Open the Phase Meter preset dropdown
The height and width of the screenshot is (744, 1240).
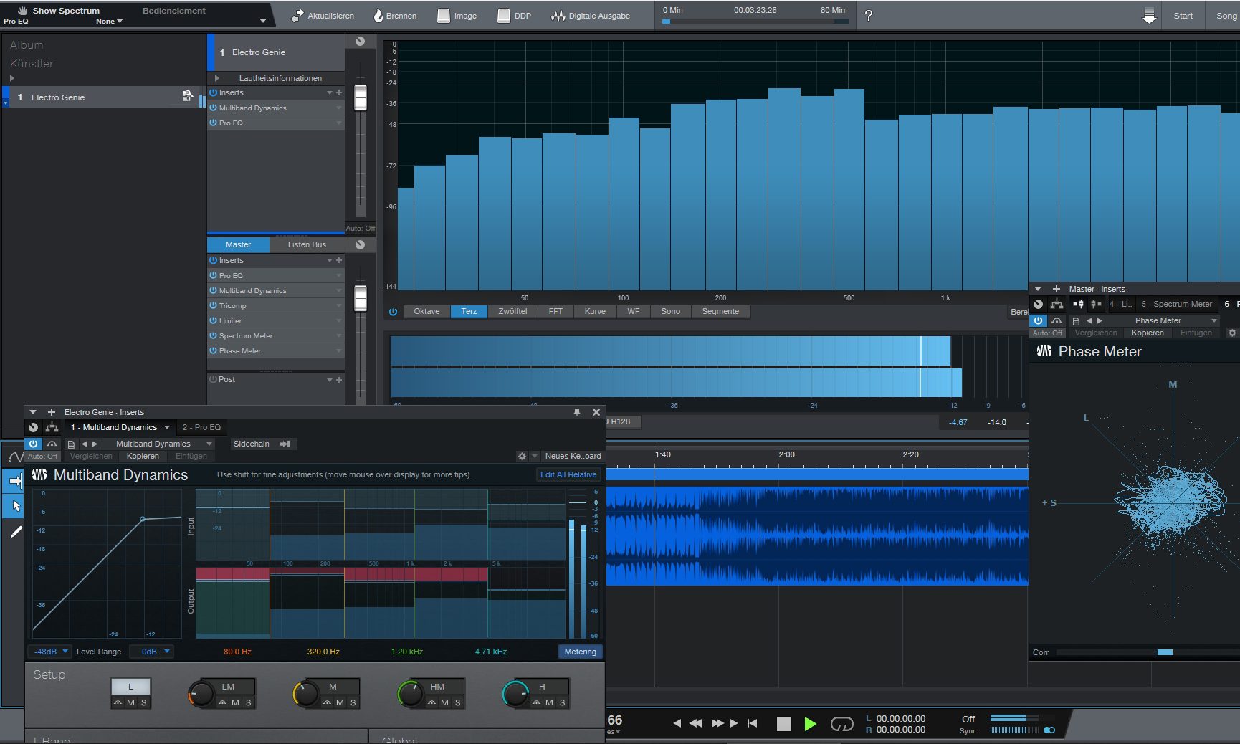1158,320
